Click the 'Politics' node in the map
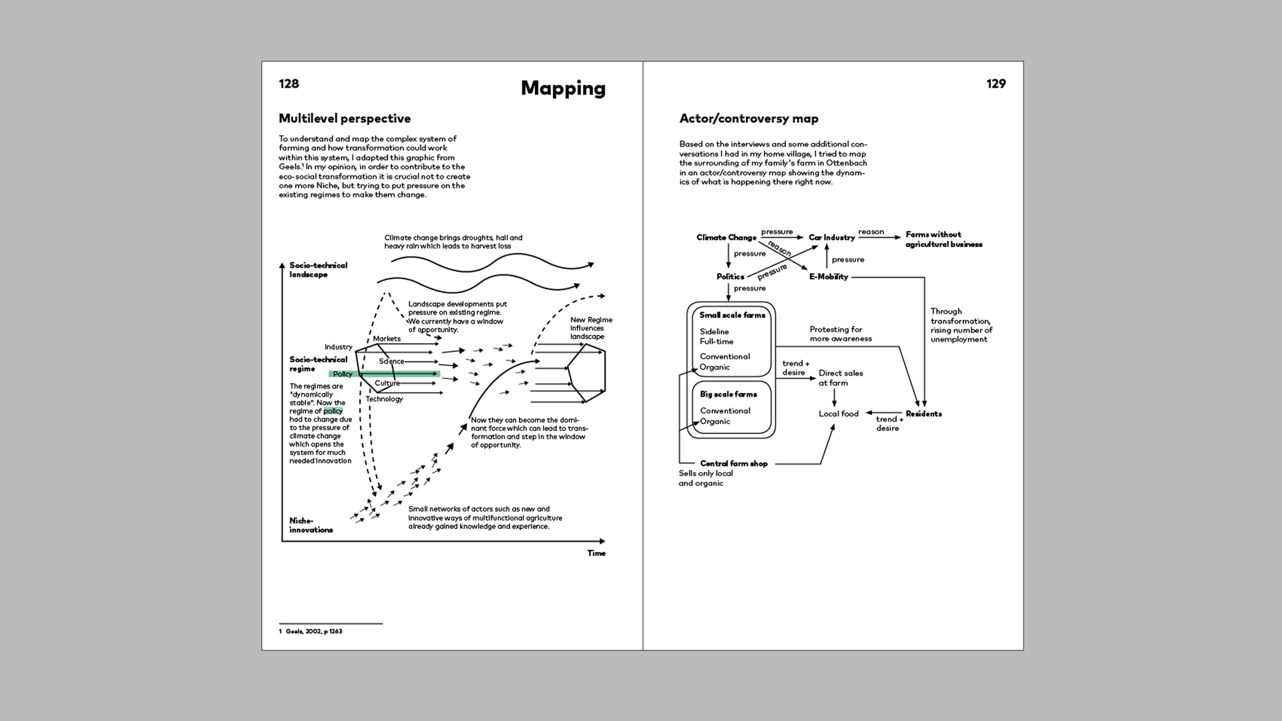1282x721 pixels. click(730, 277)
